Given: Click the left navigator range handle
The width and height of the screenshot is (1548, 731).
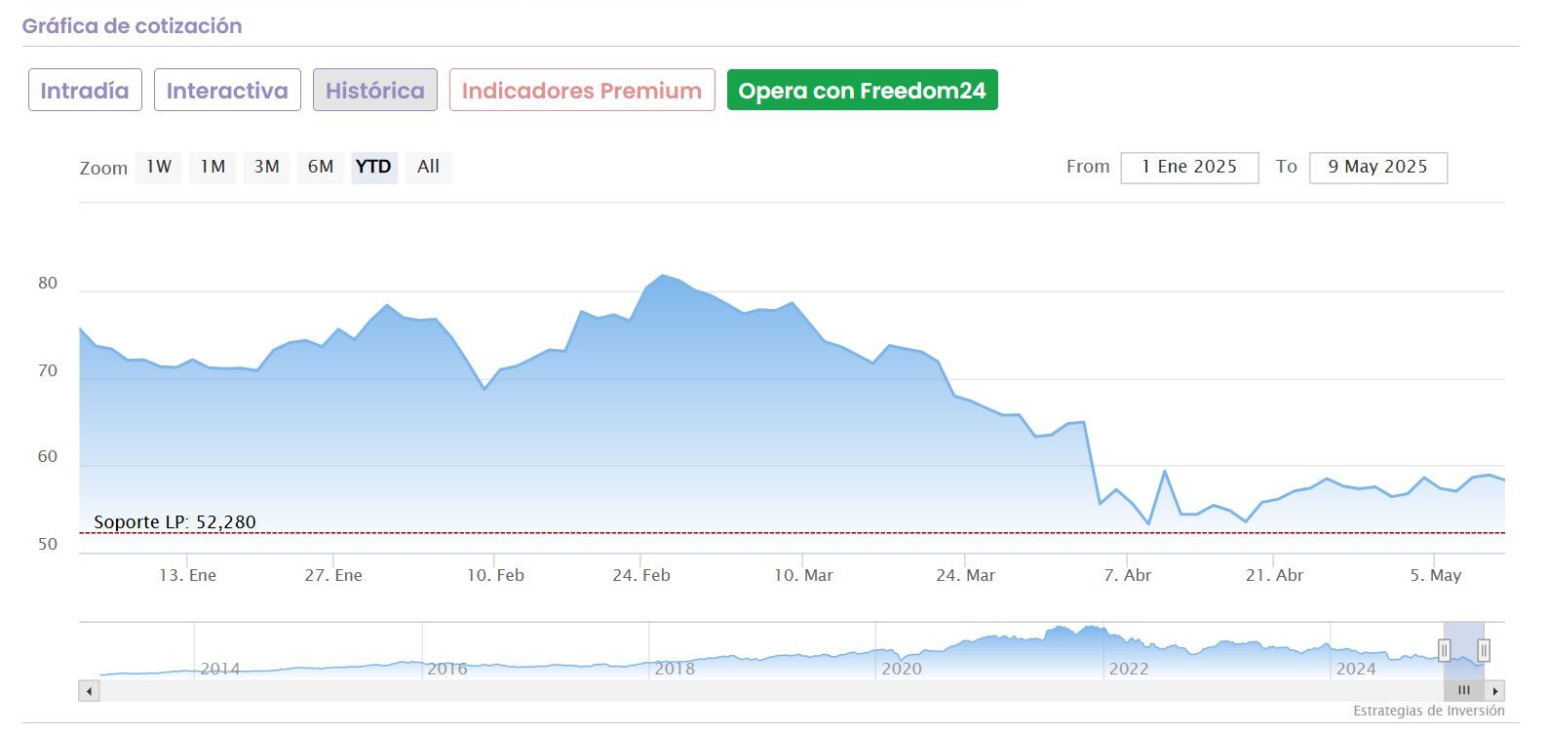Looking at the screenshot, I should pyautogui.click(x=1444, y=650).
